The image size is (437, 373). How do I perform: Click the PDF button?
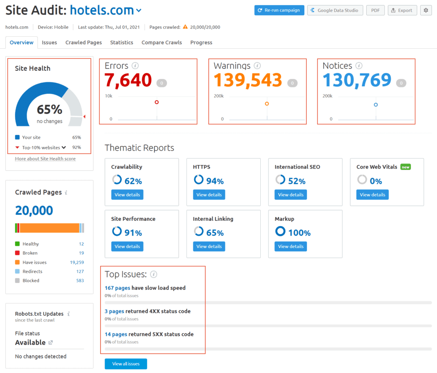(x=376, y=10)
